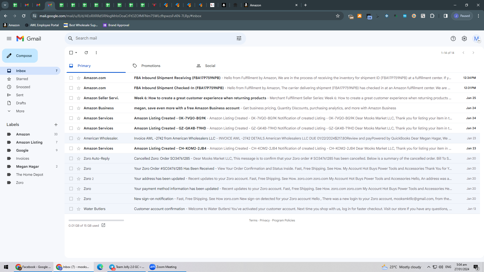This screenshot has width=484, height=272.
Task: Open Gmail main menu hamburger icon
Action: (x=9, y=39)
